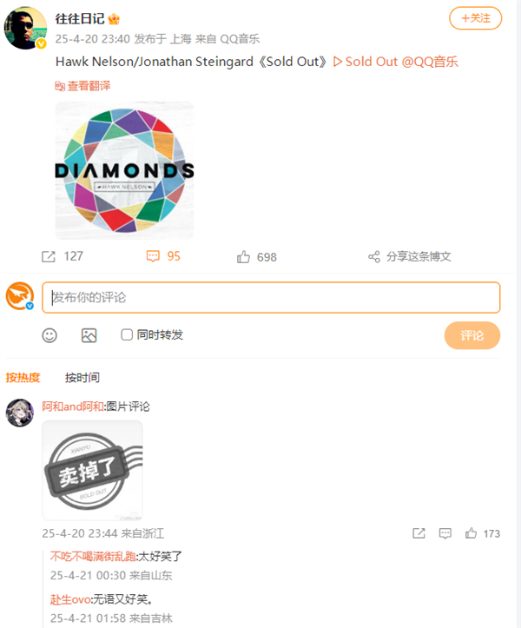Play the Sold Out @QQ音乐 link
521x628 pixels.
[396, 62]
